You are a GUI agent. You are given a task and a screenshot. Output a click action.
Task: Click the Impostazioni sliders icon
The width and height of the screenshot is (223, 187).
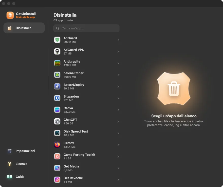pos(10,151)
